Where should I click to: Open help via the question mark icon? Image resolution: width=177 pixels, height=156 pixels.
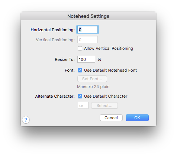26,120
